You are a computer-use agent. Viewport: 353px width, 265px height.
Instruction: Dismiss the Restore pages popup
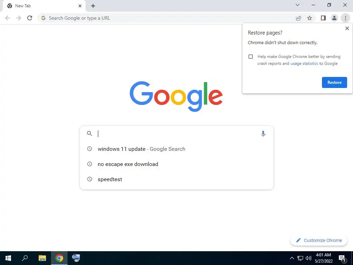coord(347,28)
